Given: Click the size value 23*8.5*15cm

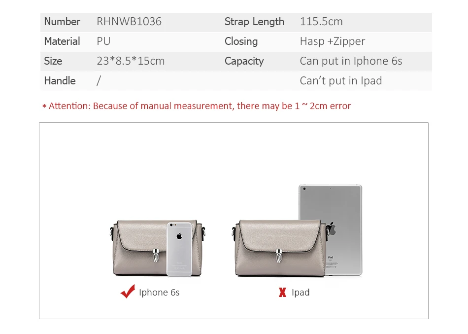Looking at the screenshot, I should [x=131, y=61].
